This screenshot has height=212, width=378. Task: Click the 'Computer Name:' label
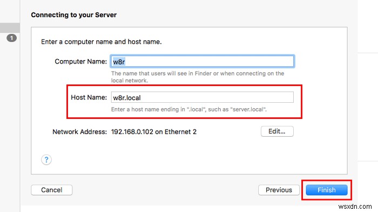pos(81,61)
